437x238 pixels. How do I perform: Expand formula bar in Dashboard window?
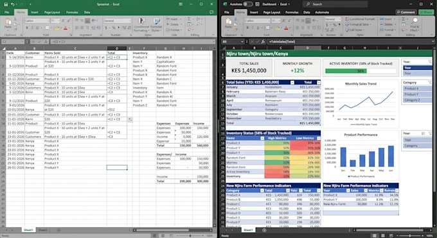(433, 42)
